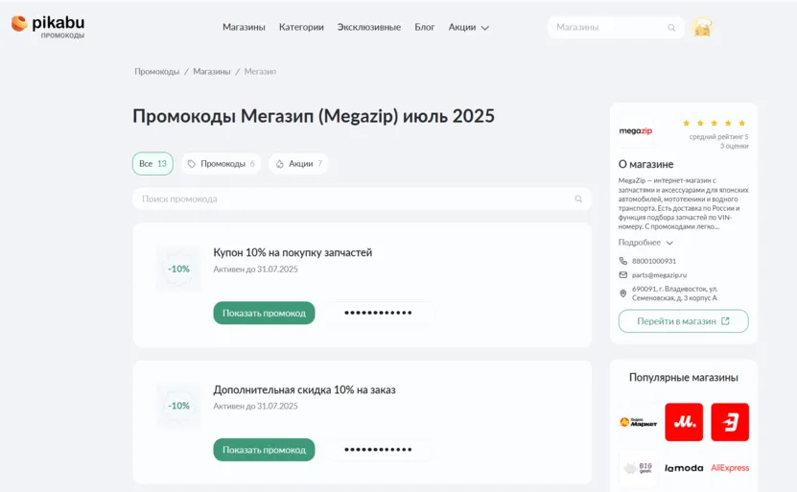Focus the Поиск промокода input field

coord(362,199)
